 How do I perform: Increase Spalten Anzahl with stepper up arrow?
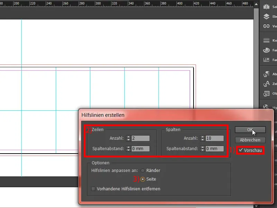pos(203,137)
